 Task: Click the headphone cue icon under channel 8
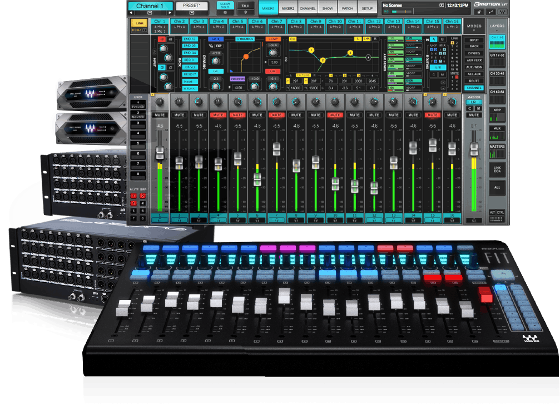296,220
